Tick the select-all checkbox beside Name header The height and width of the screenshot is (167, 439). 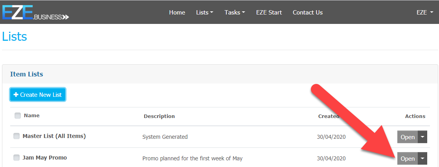[x=18, y=116]
